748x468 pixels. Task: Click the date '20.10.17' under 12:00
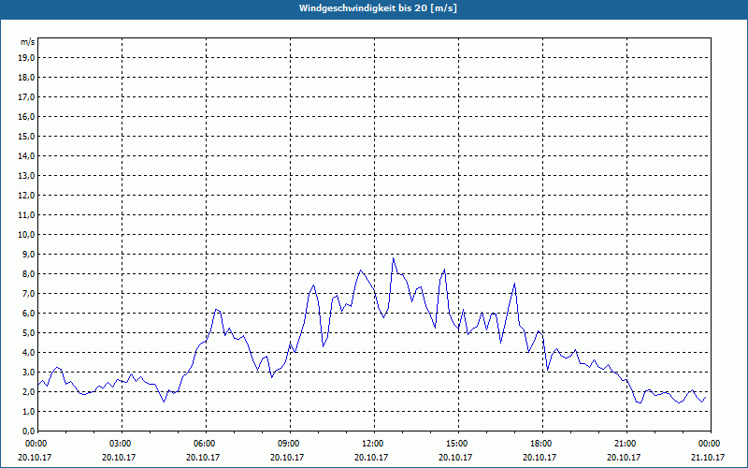(x=371, y=457)
